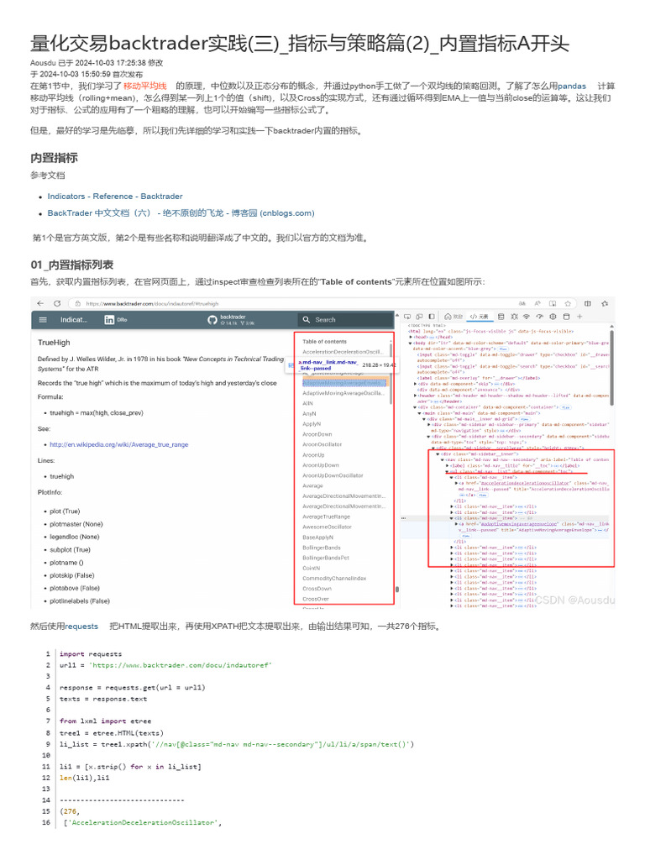The image size is (645, 860).
Task: Click the magnifier icon in Search bar
Action: tap(306, 319)
